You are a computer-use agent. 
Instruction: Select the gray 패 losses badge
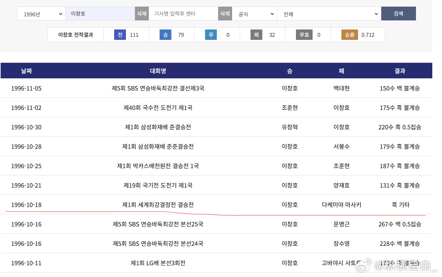(256, 35)
